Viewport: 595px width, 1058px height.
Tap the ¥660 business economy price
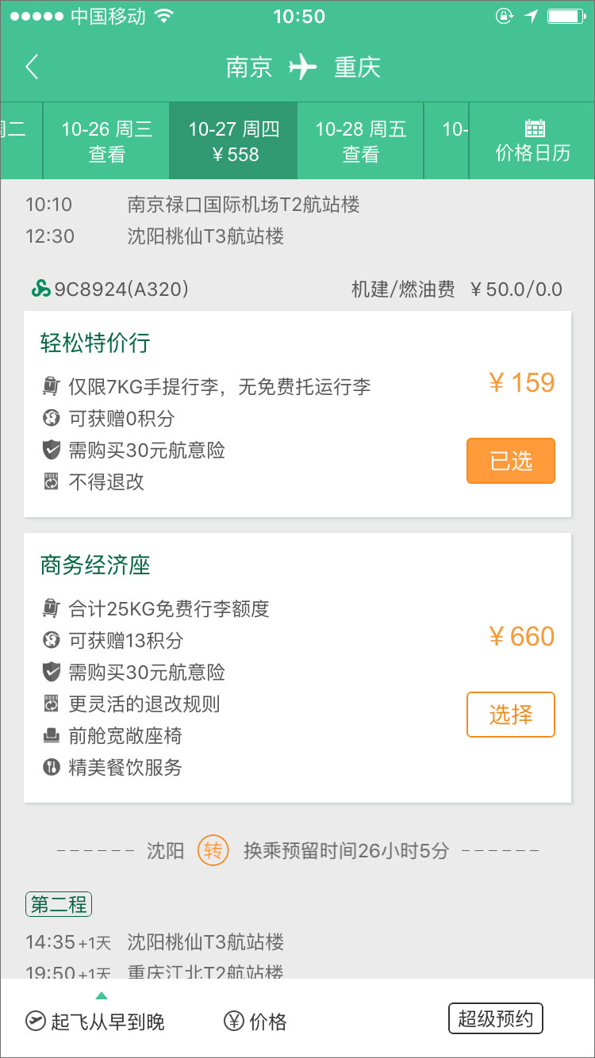521,637
